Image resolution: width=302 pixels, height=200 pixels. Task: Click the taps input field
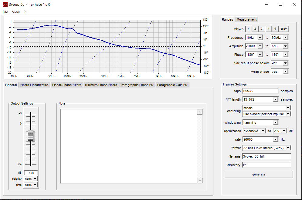coord(260,91)
